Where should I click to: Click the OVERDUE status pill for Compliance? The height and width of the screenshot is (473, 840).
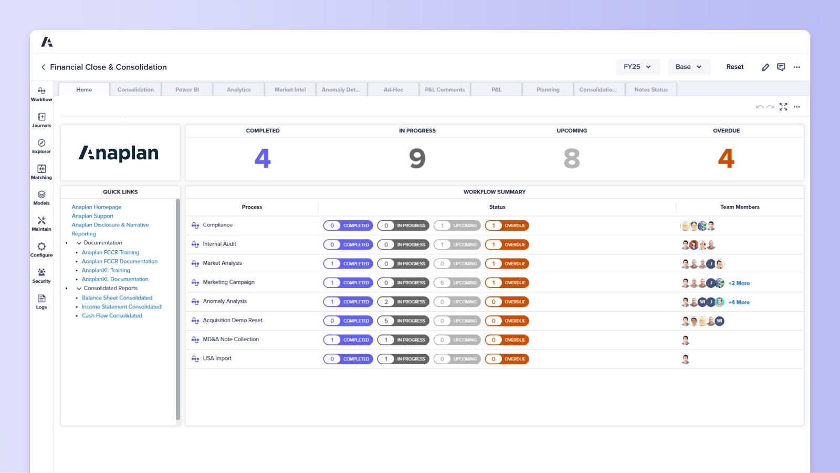[x=507, y=225]
